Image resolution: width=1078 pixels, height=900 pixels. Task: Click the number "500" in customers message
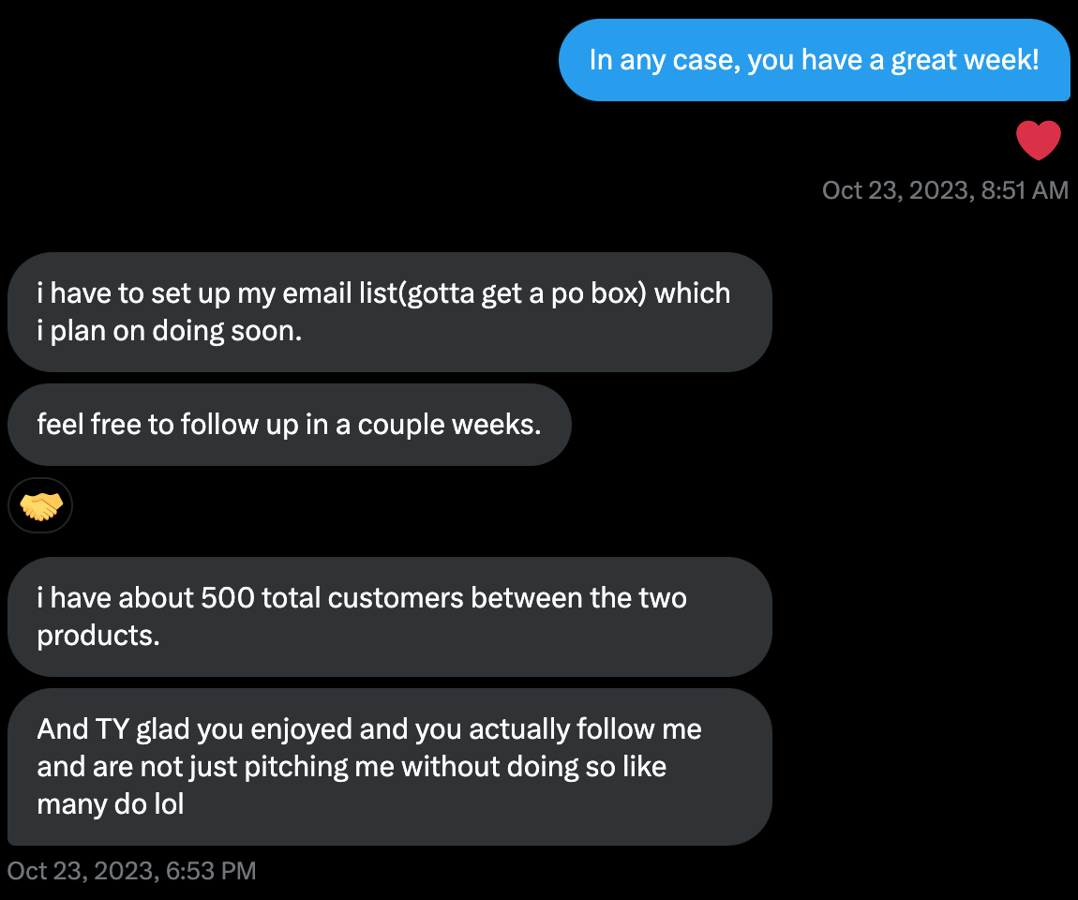(x=228, y=598)
